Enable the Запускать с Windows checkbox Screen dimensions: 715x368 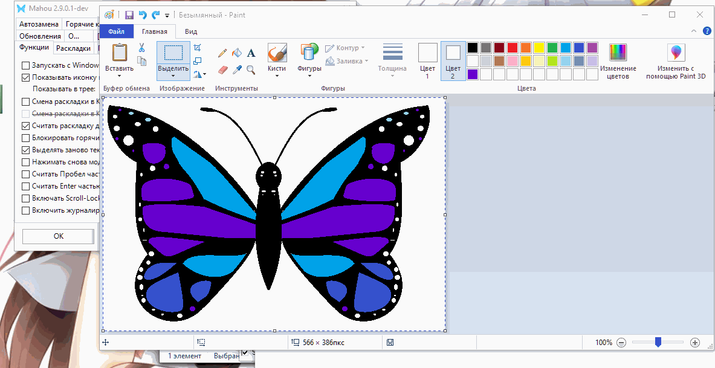pos(25,65)
